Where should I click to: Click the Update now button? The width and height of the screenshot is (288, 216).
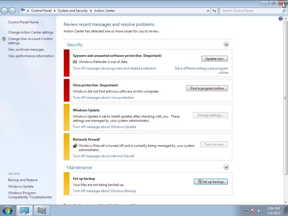coord(215,59)
